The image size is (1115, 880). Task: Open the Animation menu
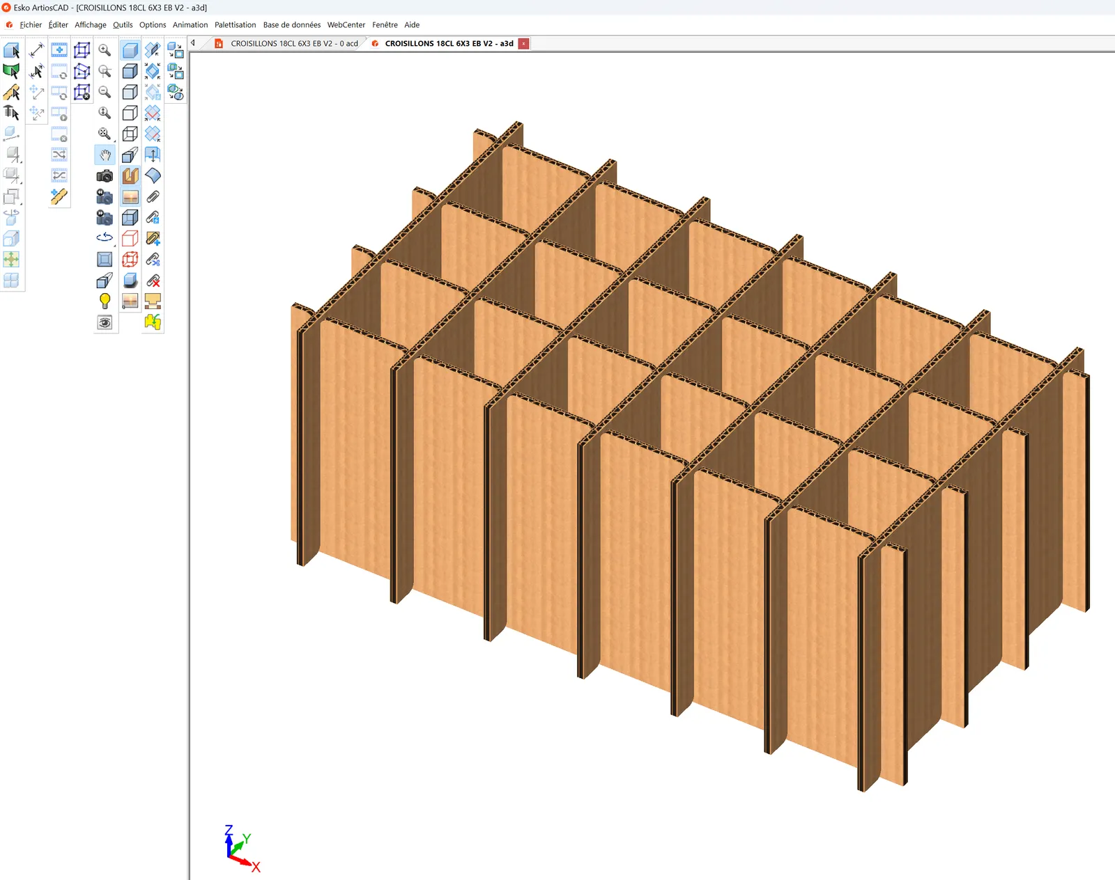click(x=190, y=24)
